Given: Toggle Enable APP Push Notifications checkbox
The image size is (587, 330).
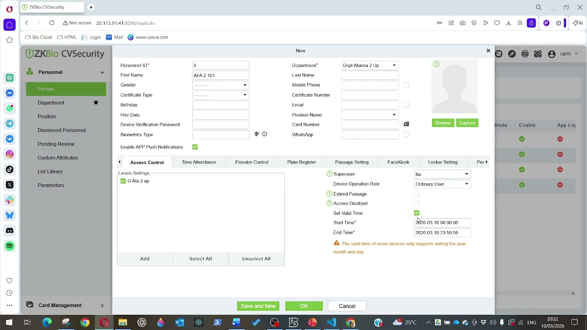Looking at the screenshot, I should point(195,147).
